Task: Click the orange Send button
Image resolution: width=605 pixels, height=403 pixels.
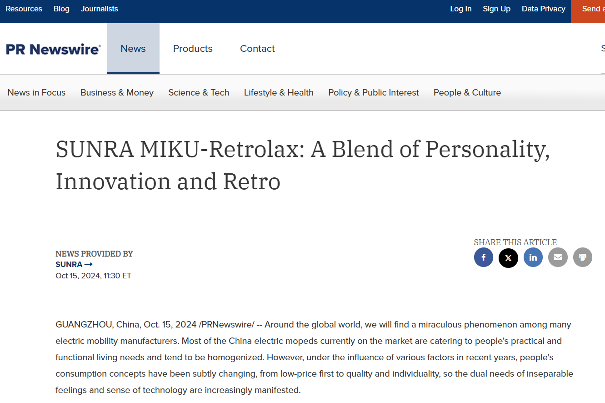Action: pos(588,11)
